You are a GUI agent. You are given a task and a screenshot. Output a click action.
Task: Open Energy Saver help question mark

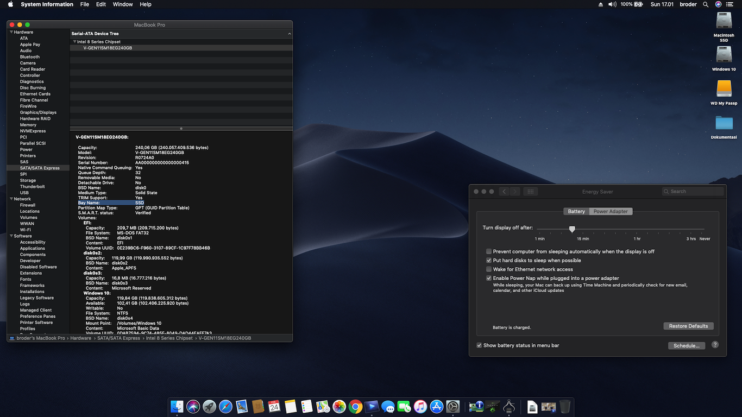click(715, 345)
